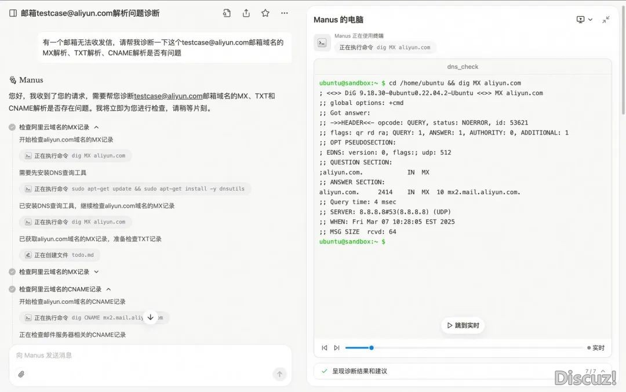Open the first 'dig MX aliyun.com' command chip

click(x=75, y=156)
